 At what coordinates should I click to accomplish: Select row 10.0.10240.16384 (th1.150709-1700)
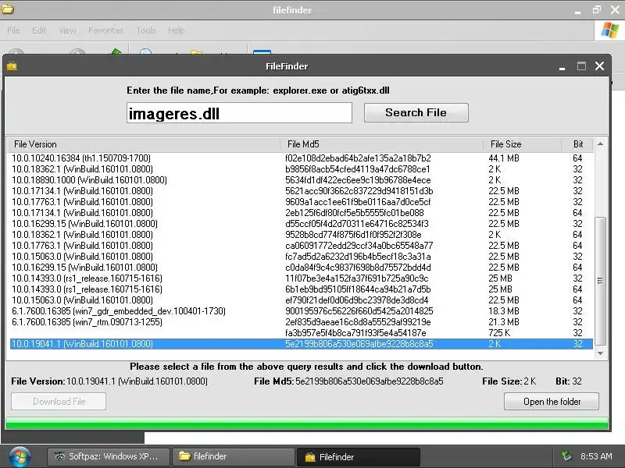pos(301,158)
